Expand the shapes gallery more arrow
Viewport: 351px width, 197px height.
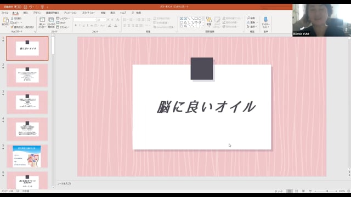203,26
